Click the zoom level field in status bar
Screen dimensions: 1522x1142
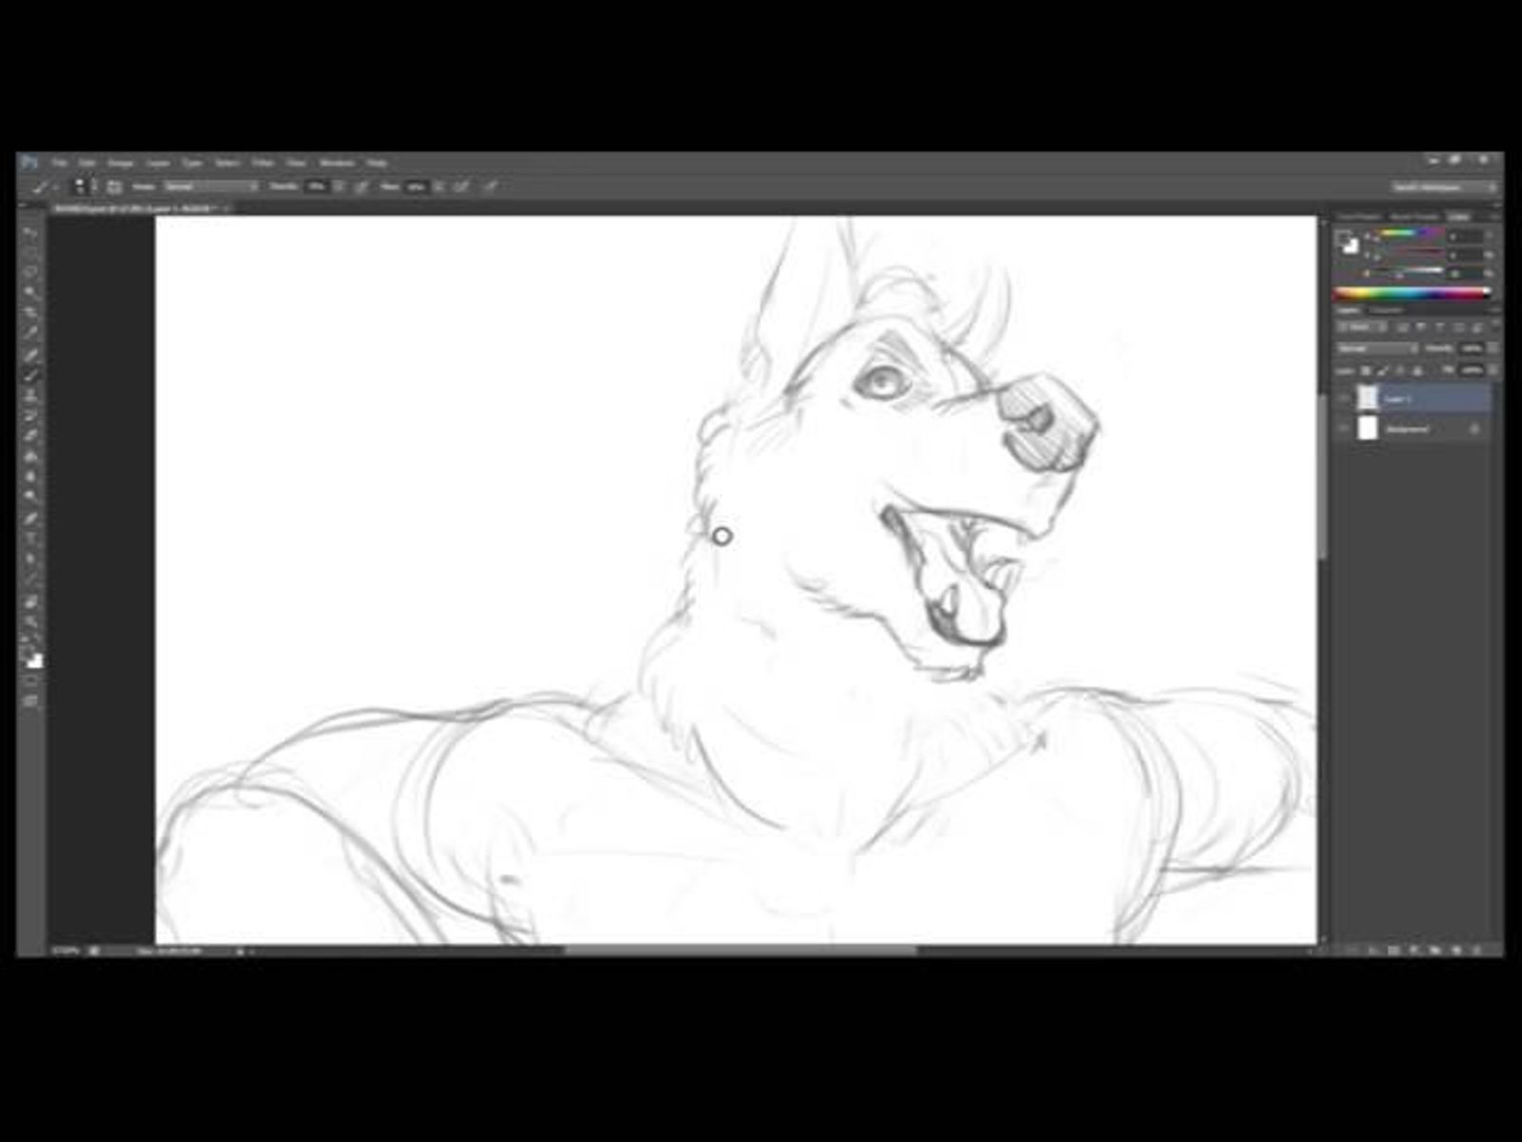[65, 950]
